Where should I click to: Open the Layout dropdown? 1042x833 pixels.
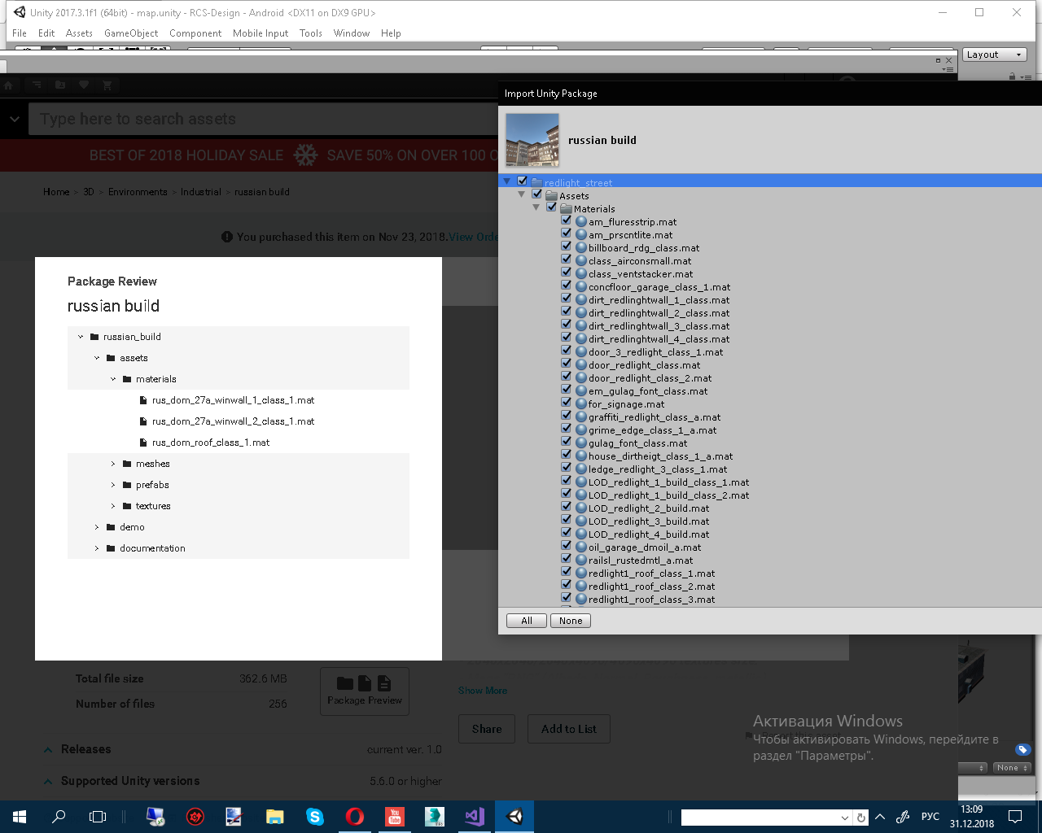coord(995,55)
